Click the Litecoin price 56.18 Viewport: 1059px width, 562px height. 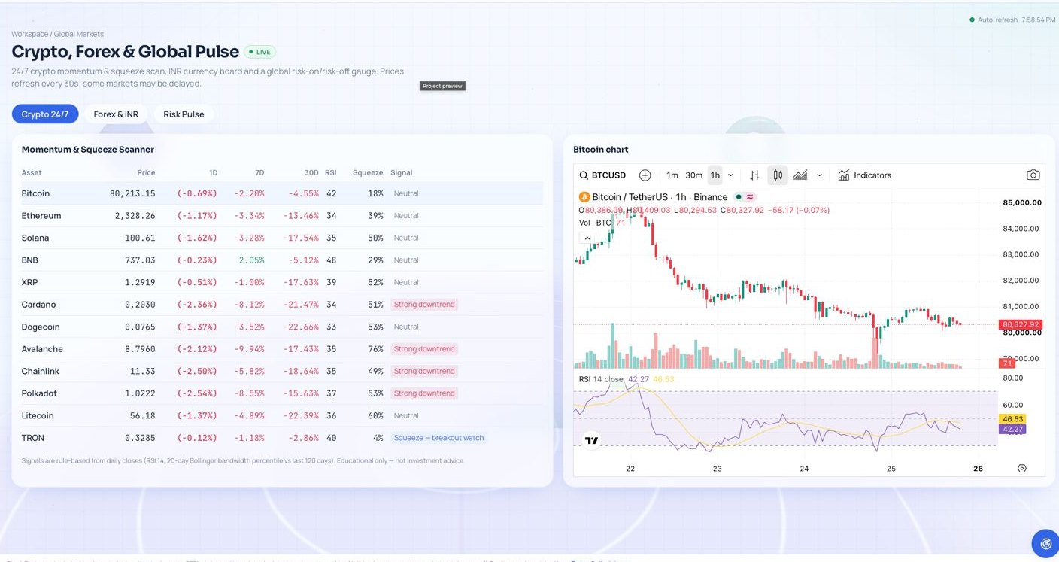142,415
